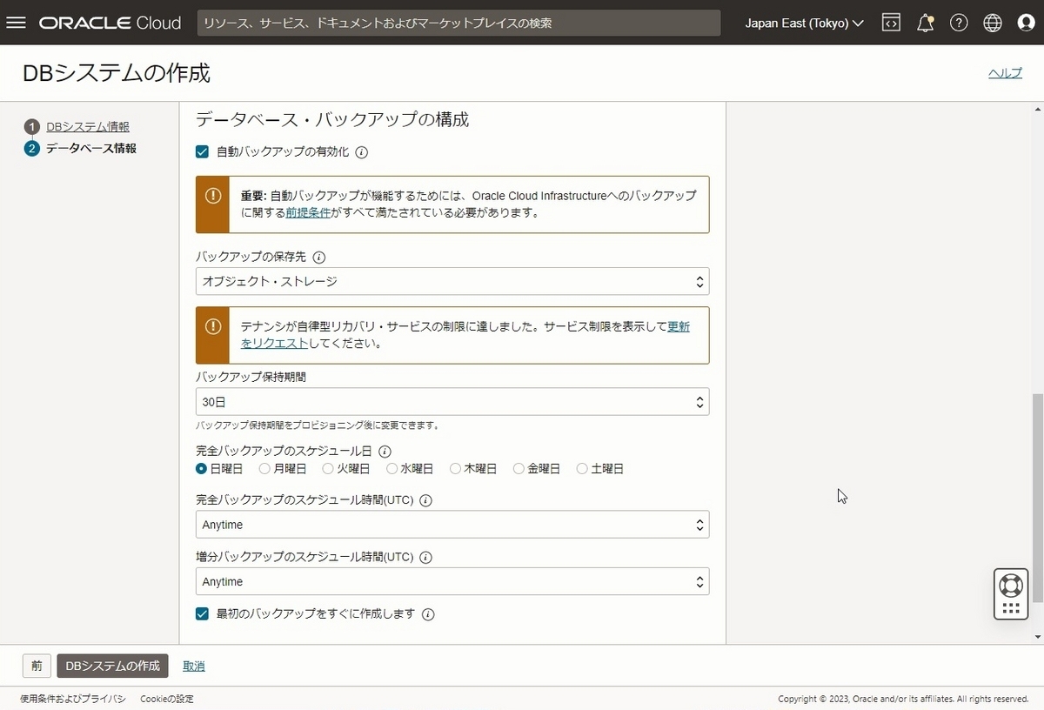Change バックアップ保持期間 from 30日
The image size is (1044, 710).
pos(452,401)
